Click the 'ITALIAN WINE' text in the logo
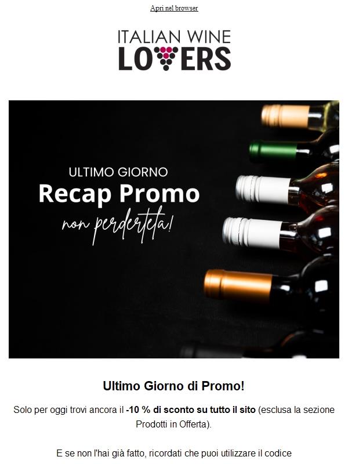The width and height of the screenshot is (348, 464). coord(174,37)
